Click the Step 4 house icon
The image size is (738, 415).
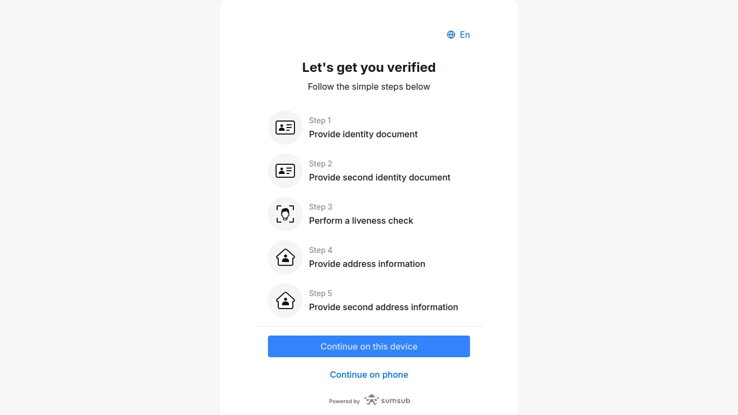click(285, 257)
